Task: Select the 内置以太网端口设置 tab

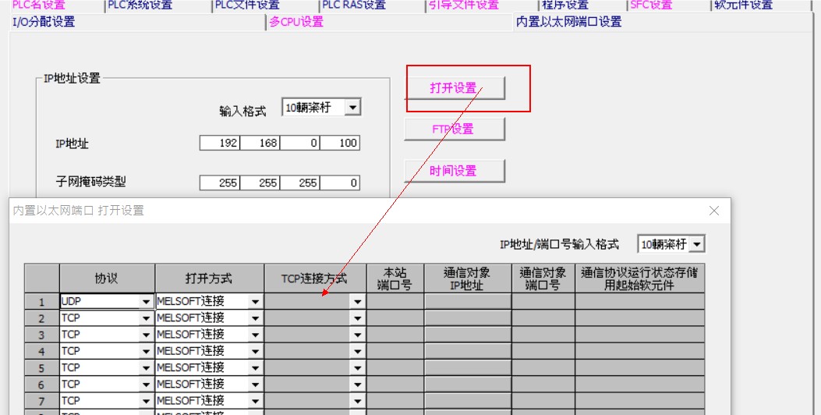Action: (569, 22)
